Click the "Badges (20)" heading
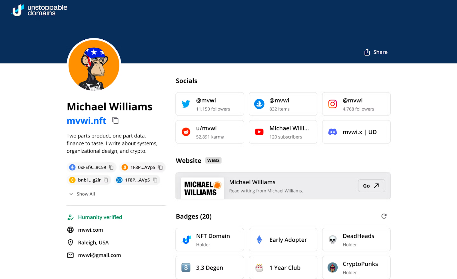Screen dimensions: 457x279 point(194,217)
